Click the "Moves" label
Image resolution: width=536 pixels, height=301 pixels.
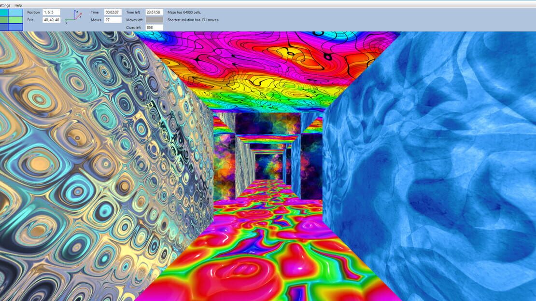[x=96, y=20]
